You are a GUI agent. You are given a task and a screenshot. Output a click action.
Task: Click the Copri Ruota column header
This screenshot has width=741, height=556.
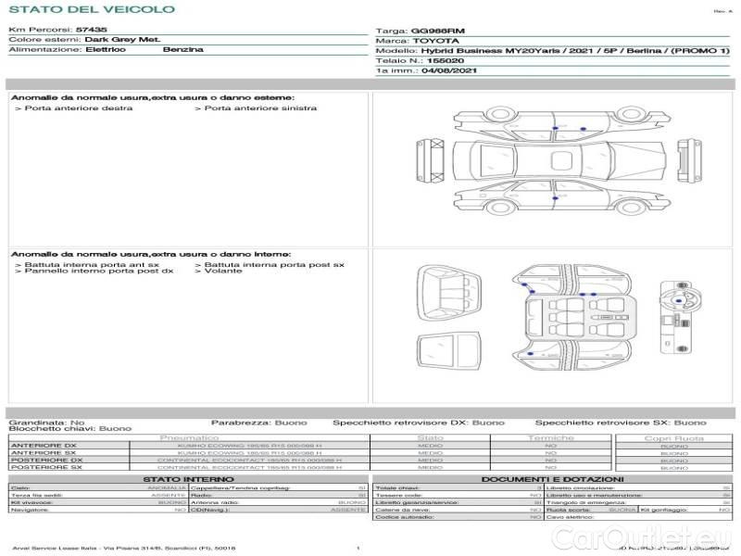673,437
